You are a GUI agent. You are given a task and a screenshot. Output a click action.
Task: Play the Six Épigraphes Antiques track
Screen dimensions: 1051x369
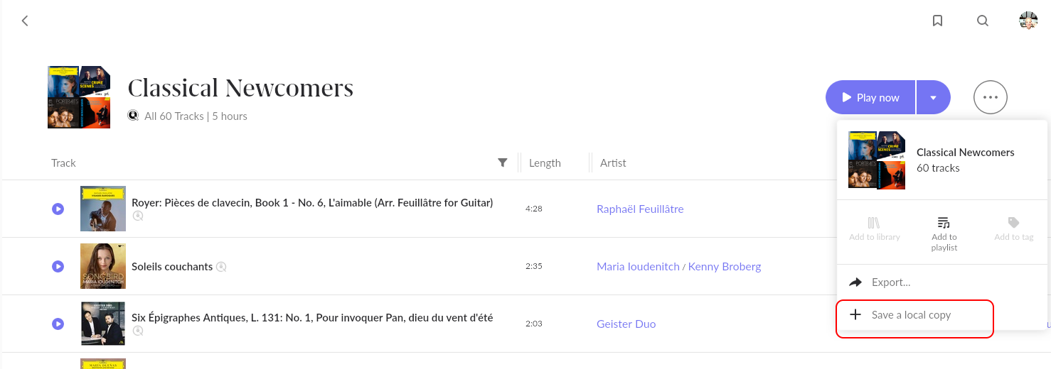point(58,324)
